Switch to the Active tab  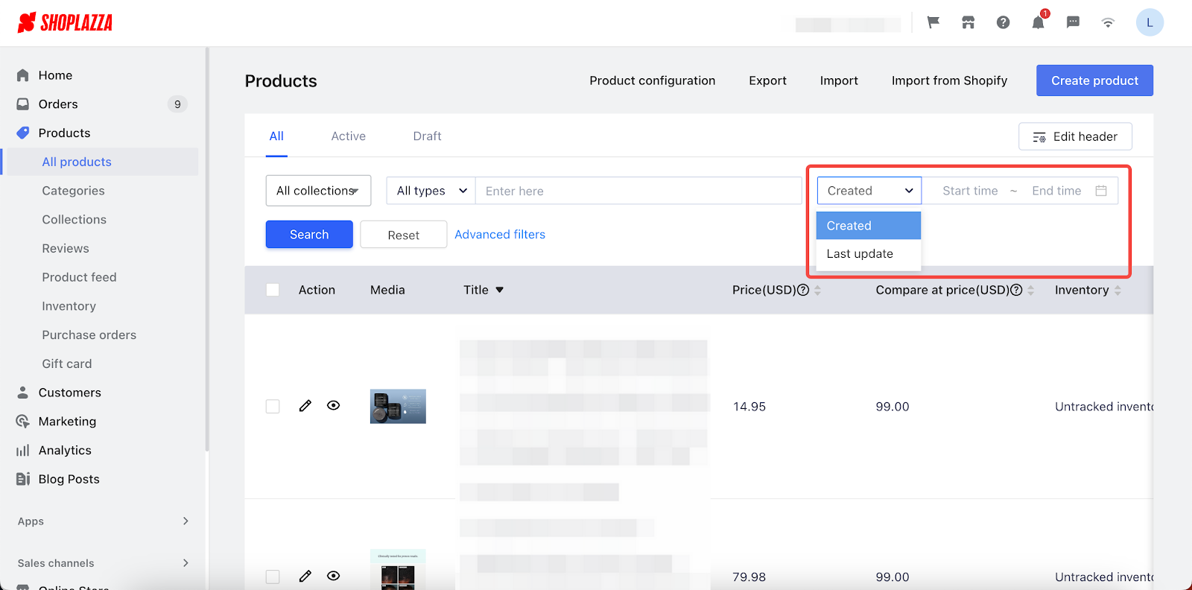click(x=349, y=136)
